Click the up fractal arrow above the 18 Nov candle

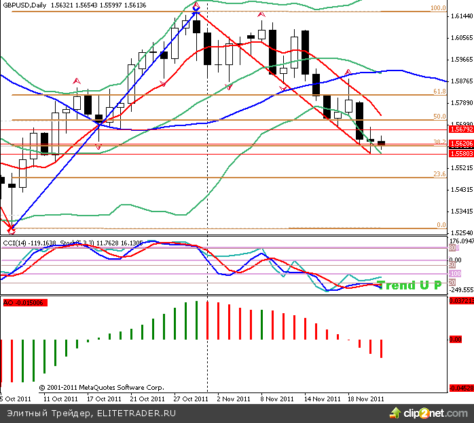coord(348,71)
